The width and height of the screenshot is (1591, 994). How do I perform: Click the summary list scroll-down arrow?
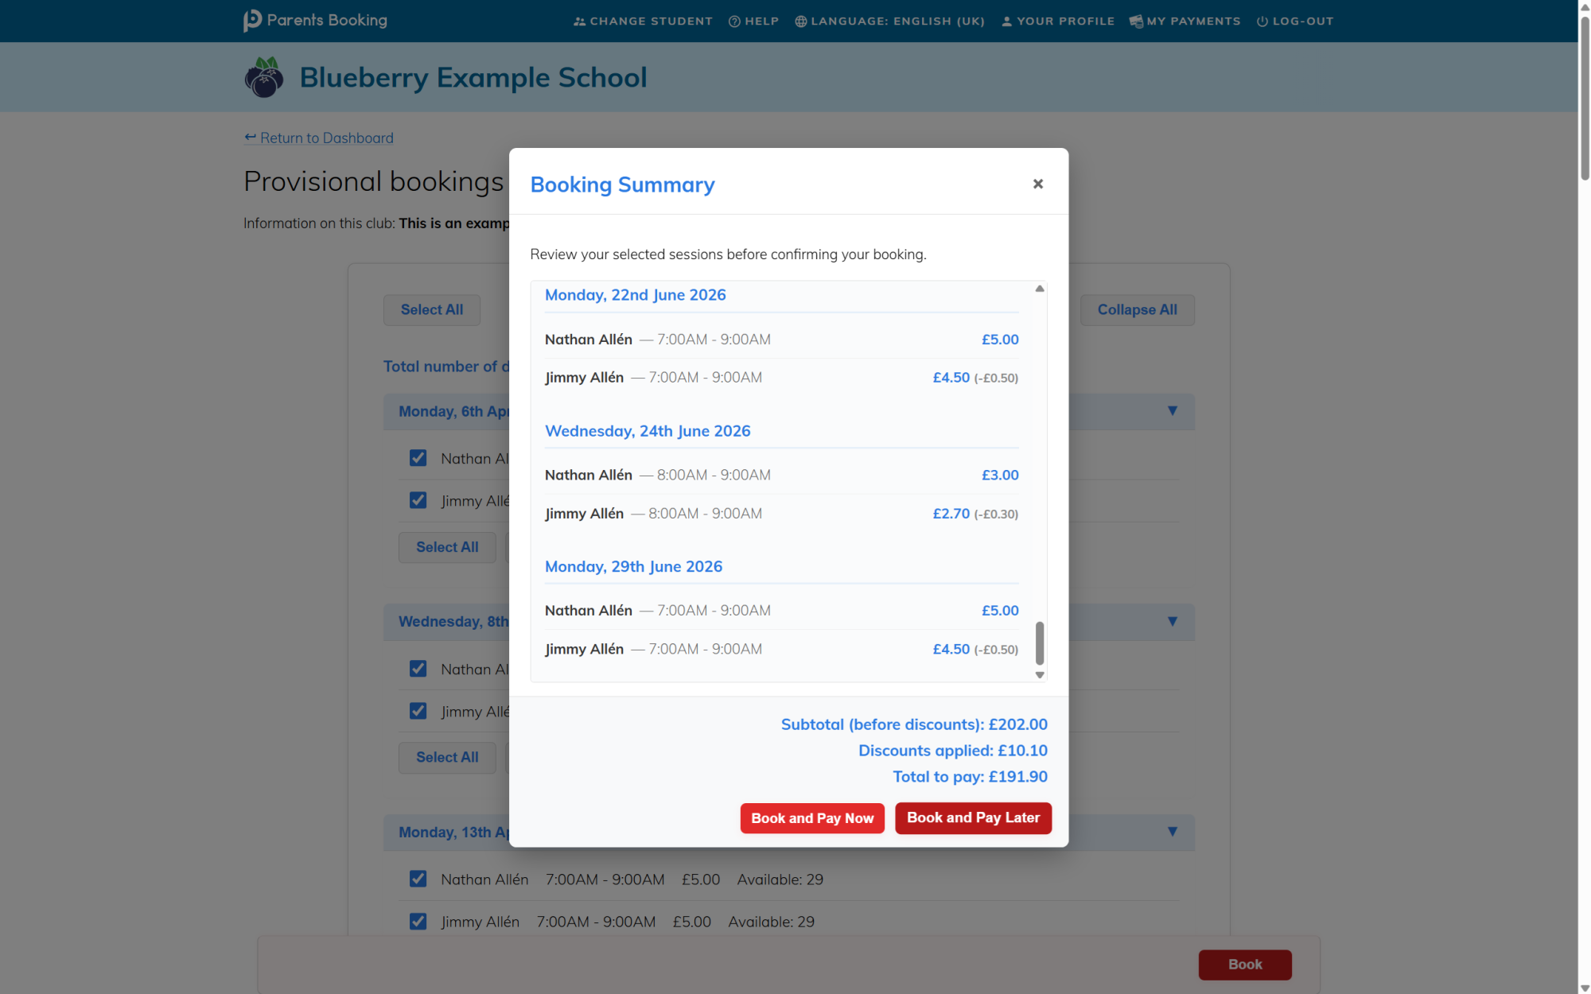(1039, 674)
